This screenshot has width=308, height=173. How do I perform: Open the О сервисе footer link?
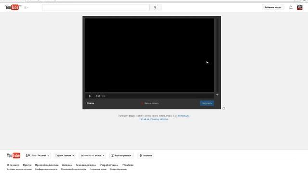pos(13,165)
